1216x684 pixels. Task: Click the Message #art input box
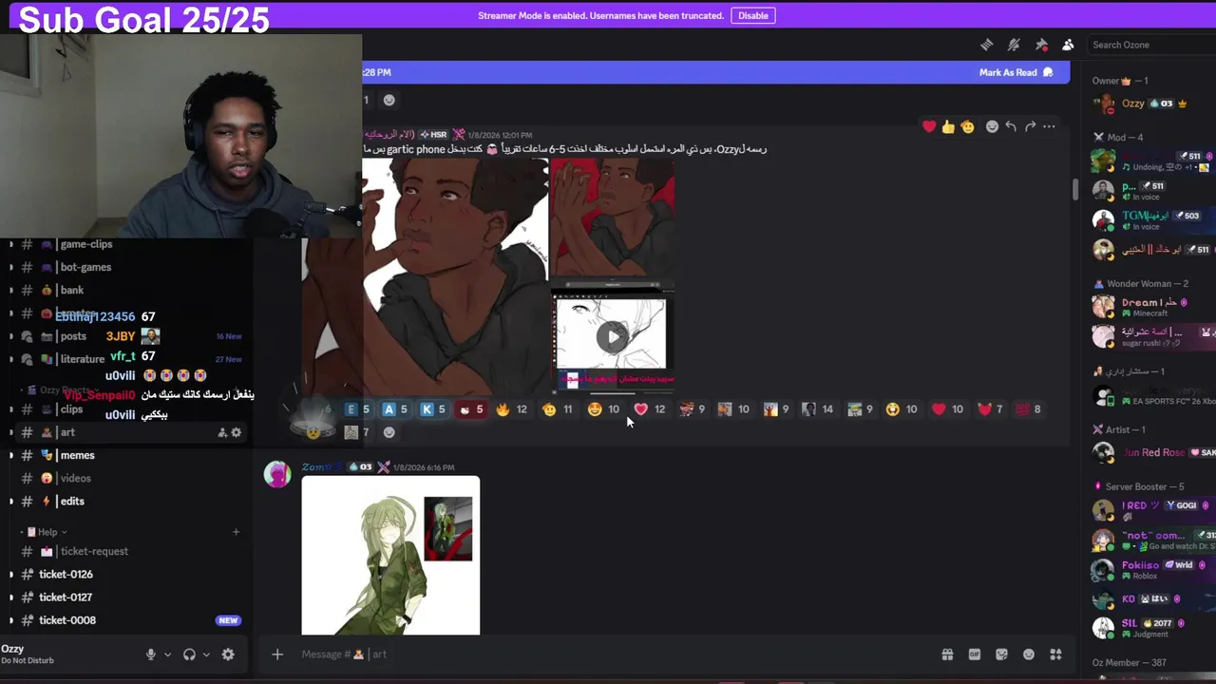[x=608, y=654]
